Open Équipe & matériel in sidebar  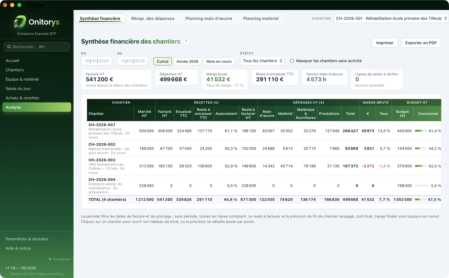pos(37,79)
